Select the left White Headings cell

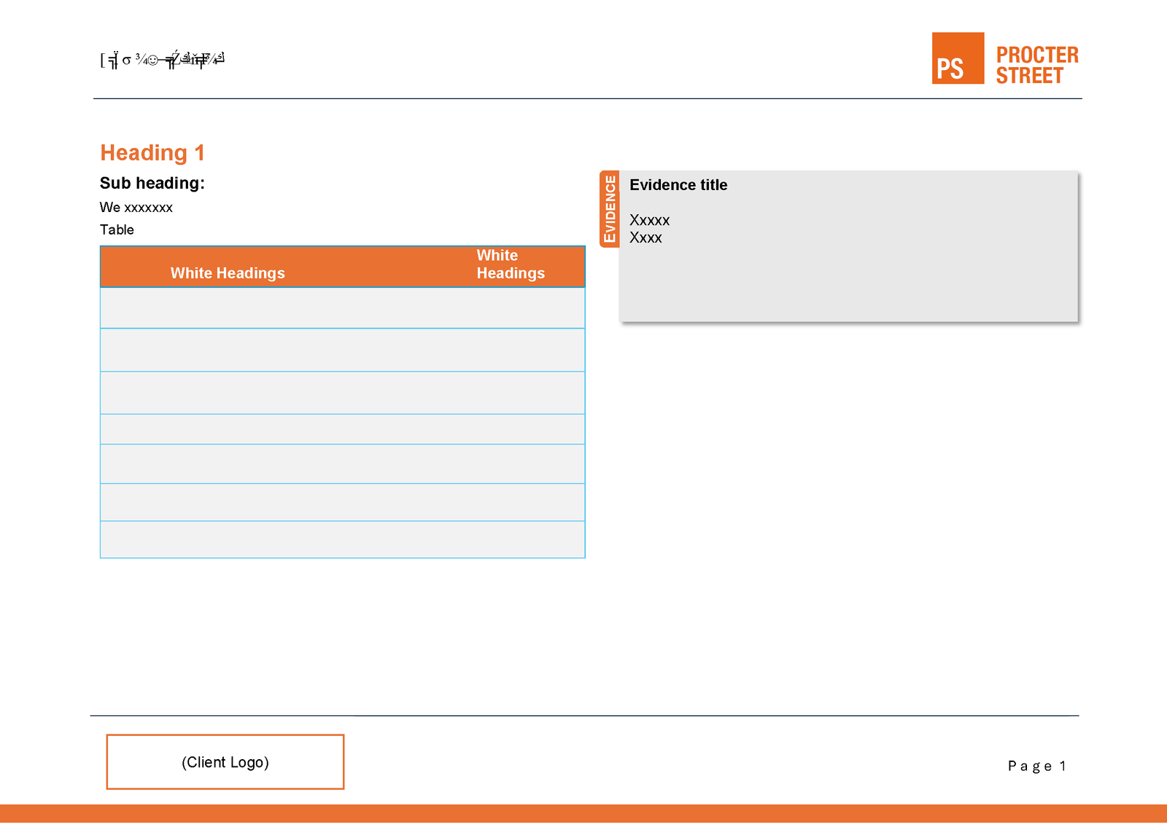click(228, 272)
